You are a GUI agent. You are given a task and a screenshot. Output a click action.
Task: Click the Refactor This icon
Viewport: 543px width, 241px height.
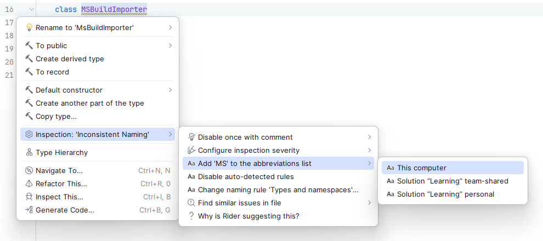[29, 183]
